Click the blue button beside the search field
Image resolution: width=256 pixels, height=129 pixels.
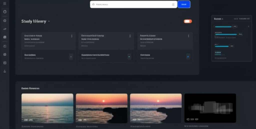[184, 4]
